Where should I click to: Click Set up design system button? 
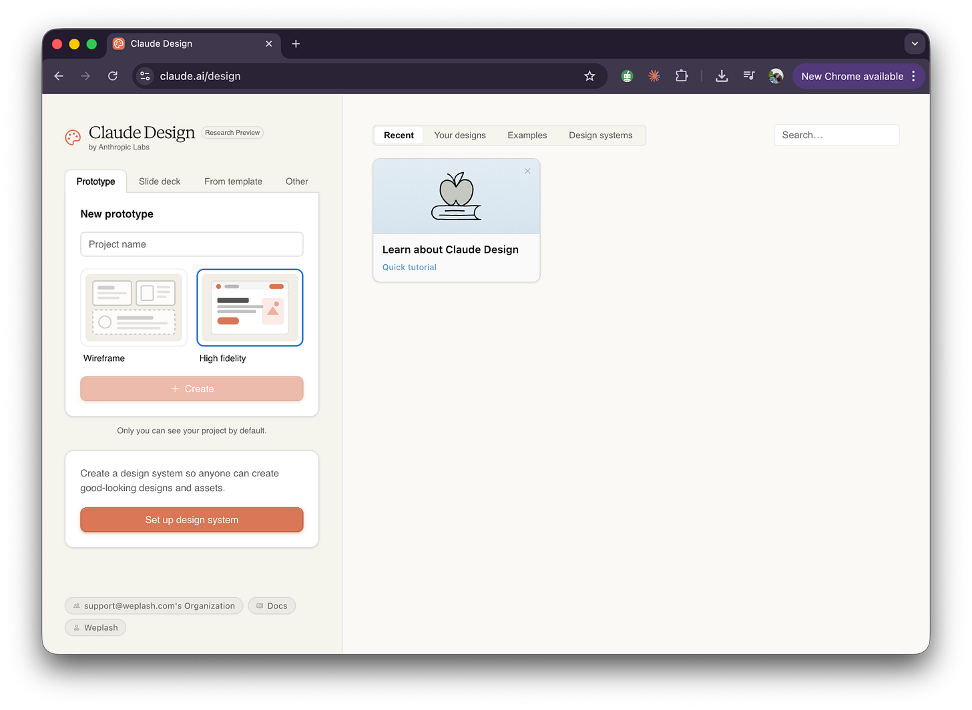click(x=192, y=520)
